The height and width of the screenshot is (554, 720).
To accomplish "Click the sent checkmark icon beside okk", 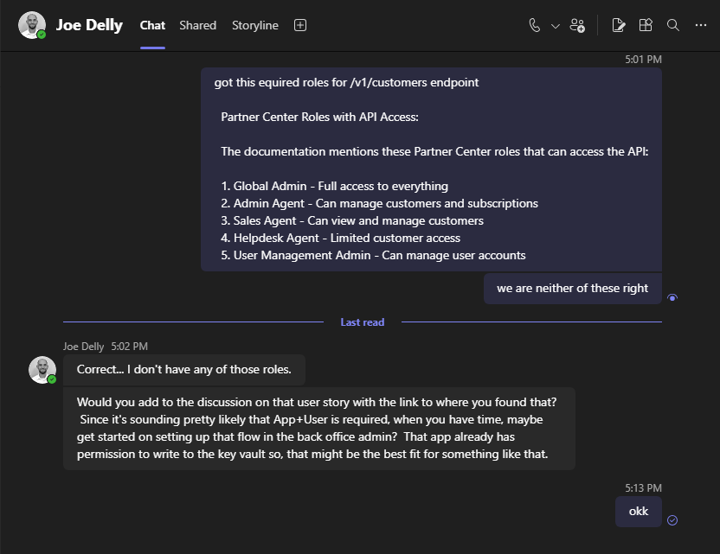I will click(672, 519).
